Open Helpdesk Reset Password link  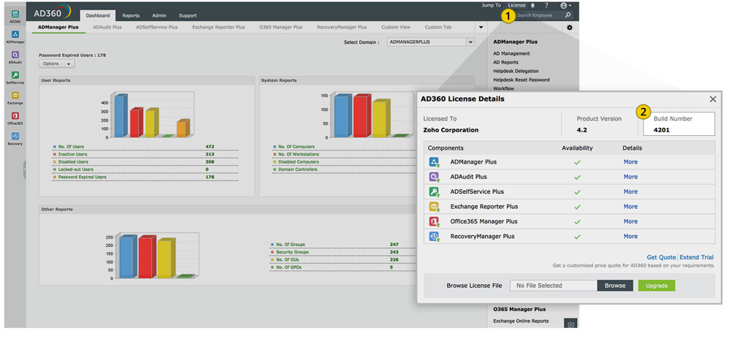pyautogui.click(x=521, y=80)
